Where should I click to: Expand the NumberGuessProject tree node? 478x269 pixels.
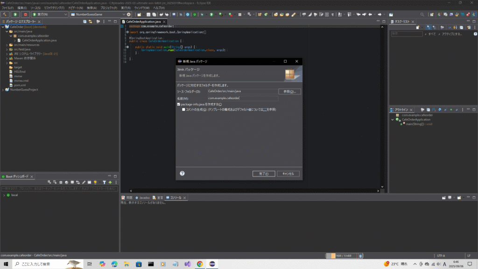coord(2,89)
